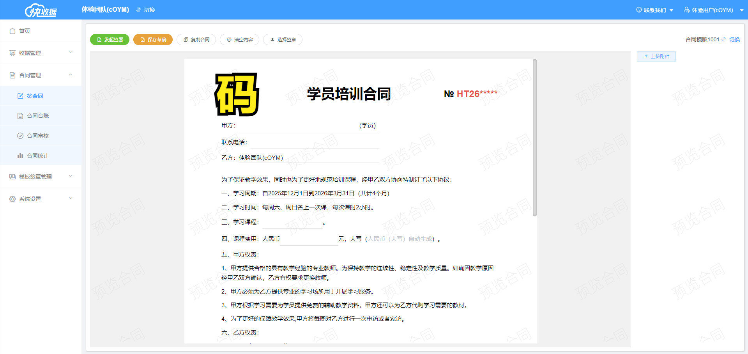Image resolution: width=748 pixels, height=354 pixels.
Task: Switch contract template via 切换 link
Action: (734, 39)
